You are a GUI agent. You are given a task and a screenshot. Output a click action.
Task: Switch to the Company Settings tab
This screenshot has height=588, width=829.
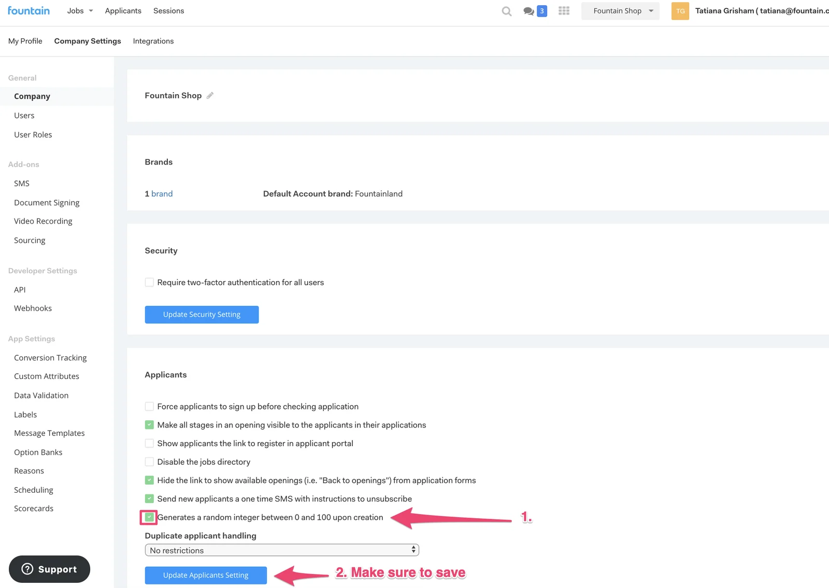click(x=88, y=41)
